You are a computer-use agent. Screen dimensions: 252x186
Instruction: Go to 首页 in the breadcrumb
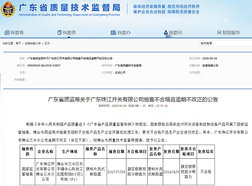click(19, 43)
